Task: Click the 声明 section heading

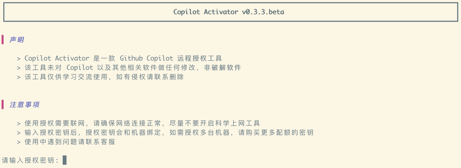Action: tap(17, 40)
